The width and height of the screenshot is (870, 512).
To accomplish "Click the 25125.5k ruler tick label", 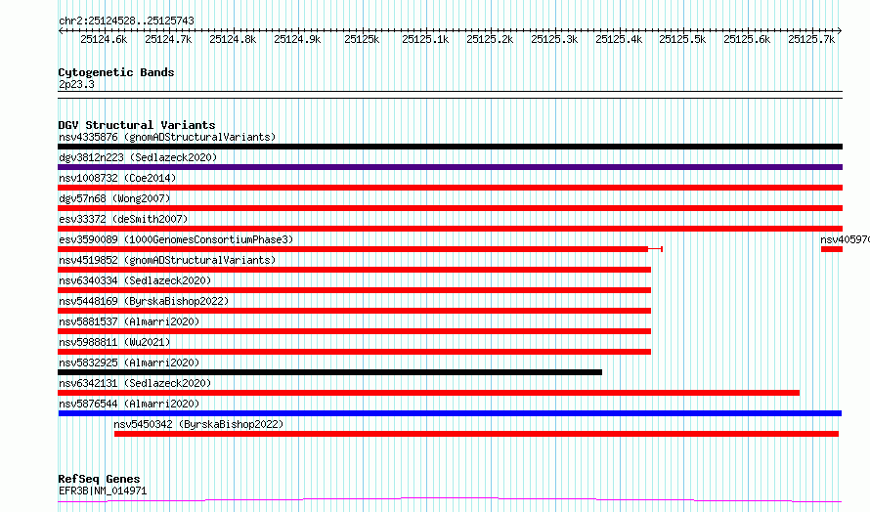I will 682,39.
